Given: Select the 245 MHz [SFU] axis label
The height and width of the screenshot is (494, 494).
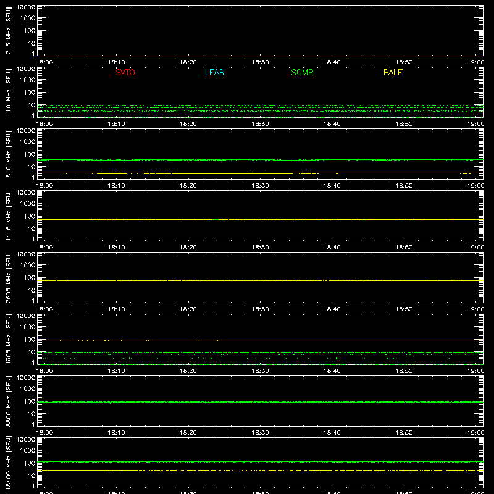Looking at the screenshot, I should tap(8, 30).
